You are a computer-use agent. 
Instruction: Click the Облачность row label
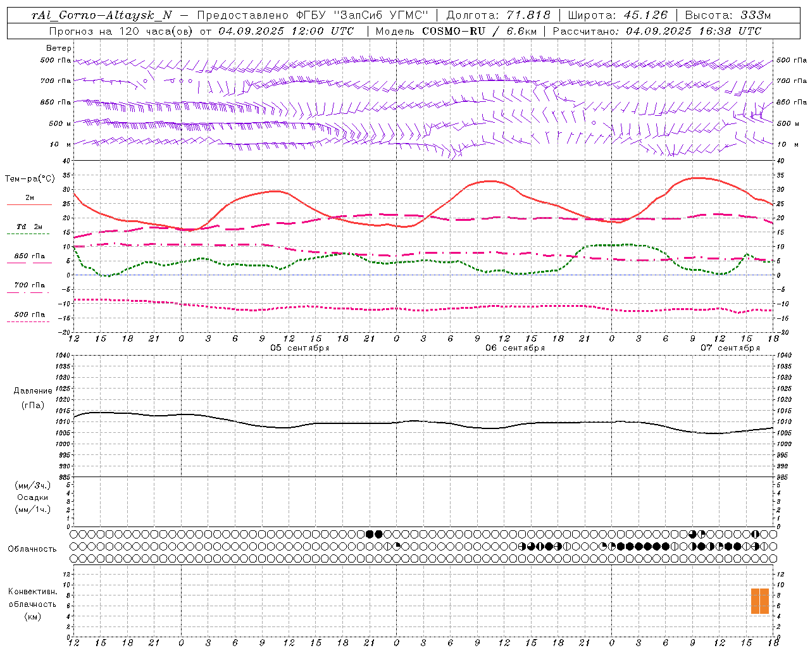click(x=32, y=549)
